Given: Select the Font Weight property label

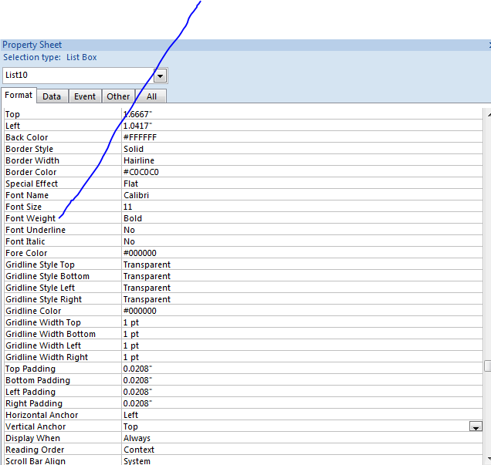Looking at the screenshot, I should (30, 218).
